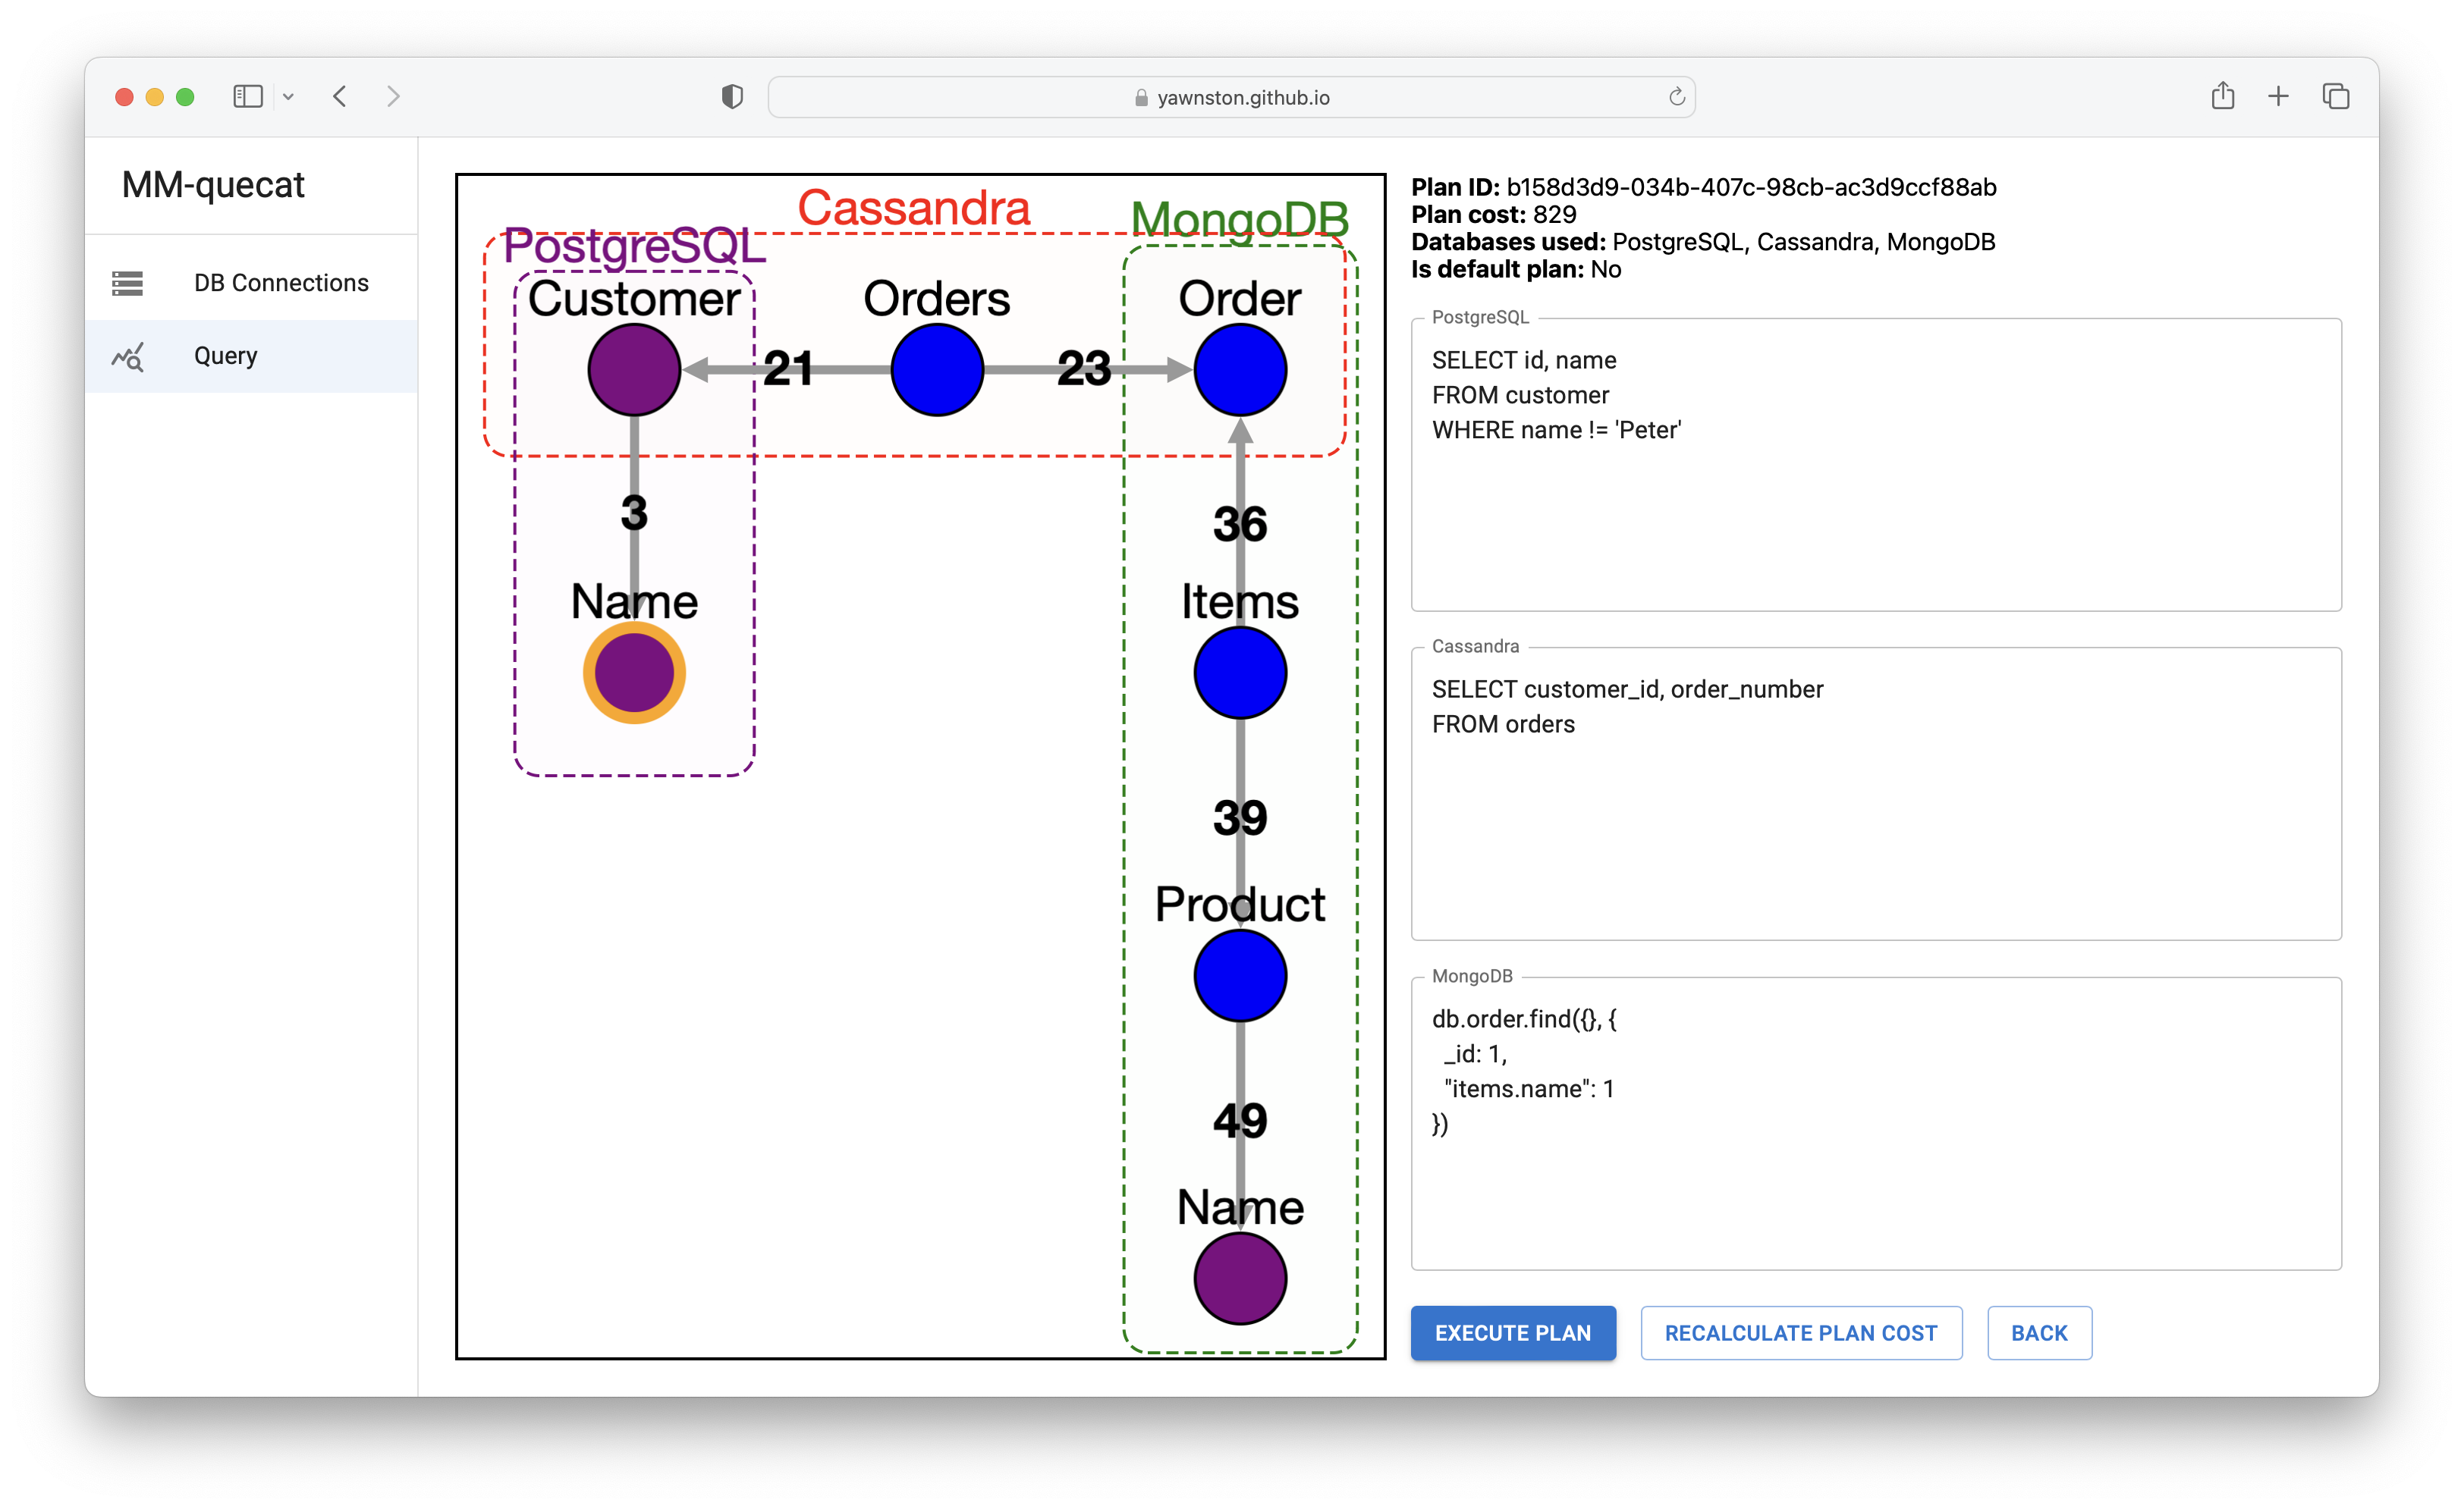Open a new tab with the plus icon
The height and width of the screenshot is (1509, 2464).
[2278, 97]
